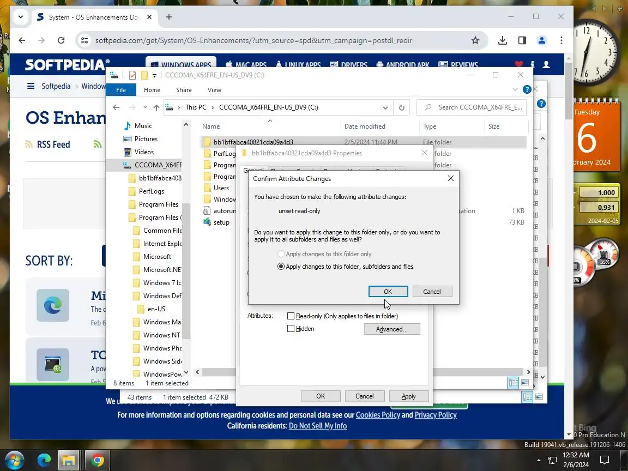Select the setup file in file list
The image size is (628, 471).
click(221, 222)
